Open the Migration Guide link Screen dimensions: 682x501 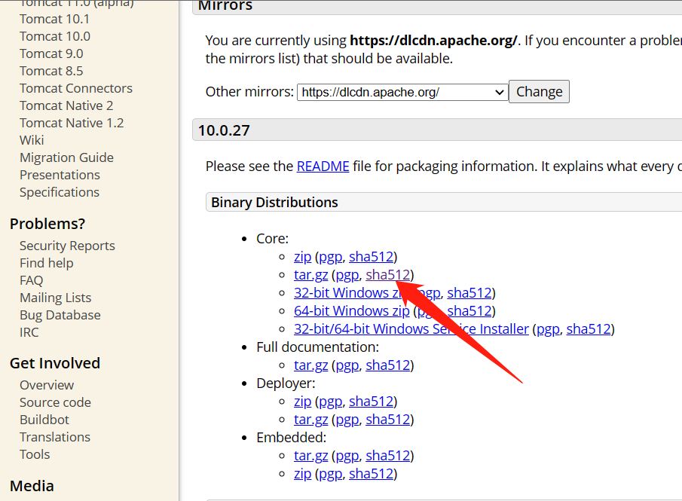(66, 158)
